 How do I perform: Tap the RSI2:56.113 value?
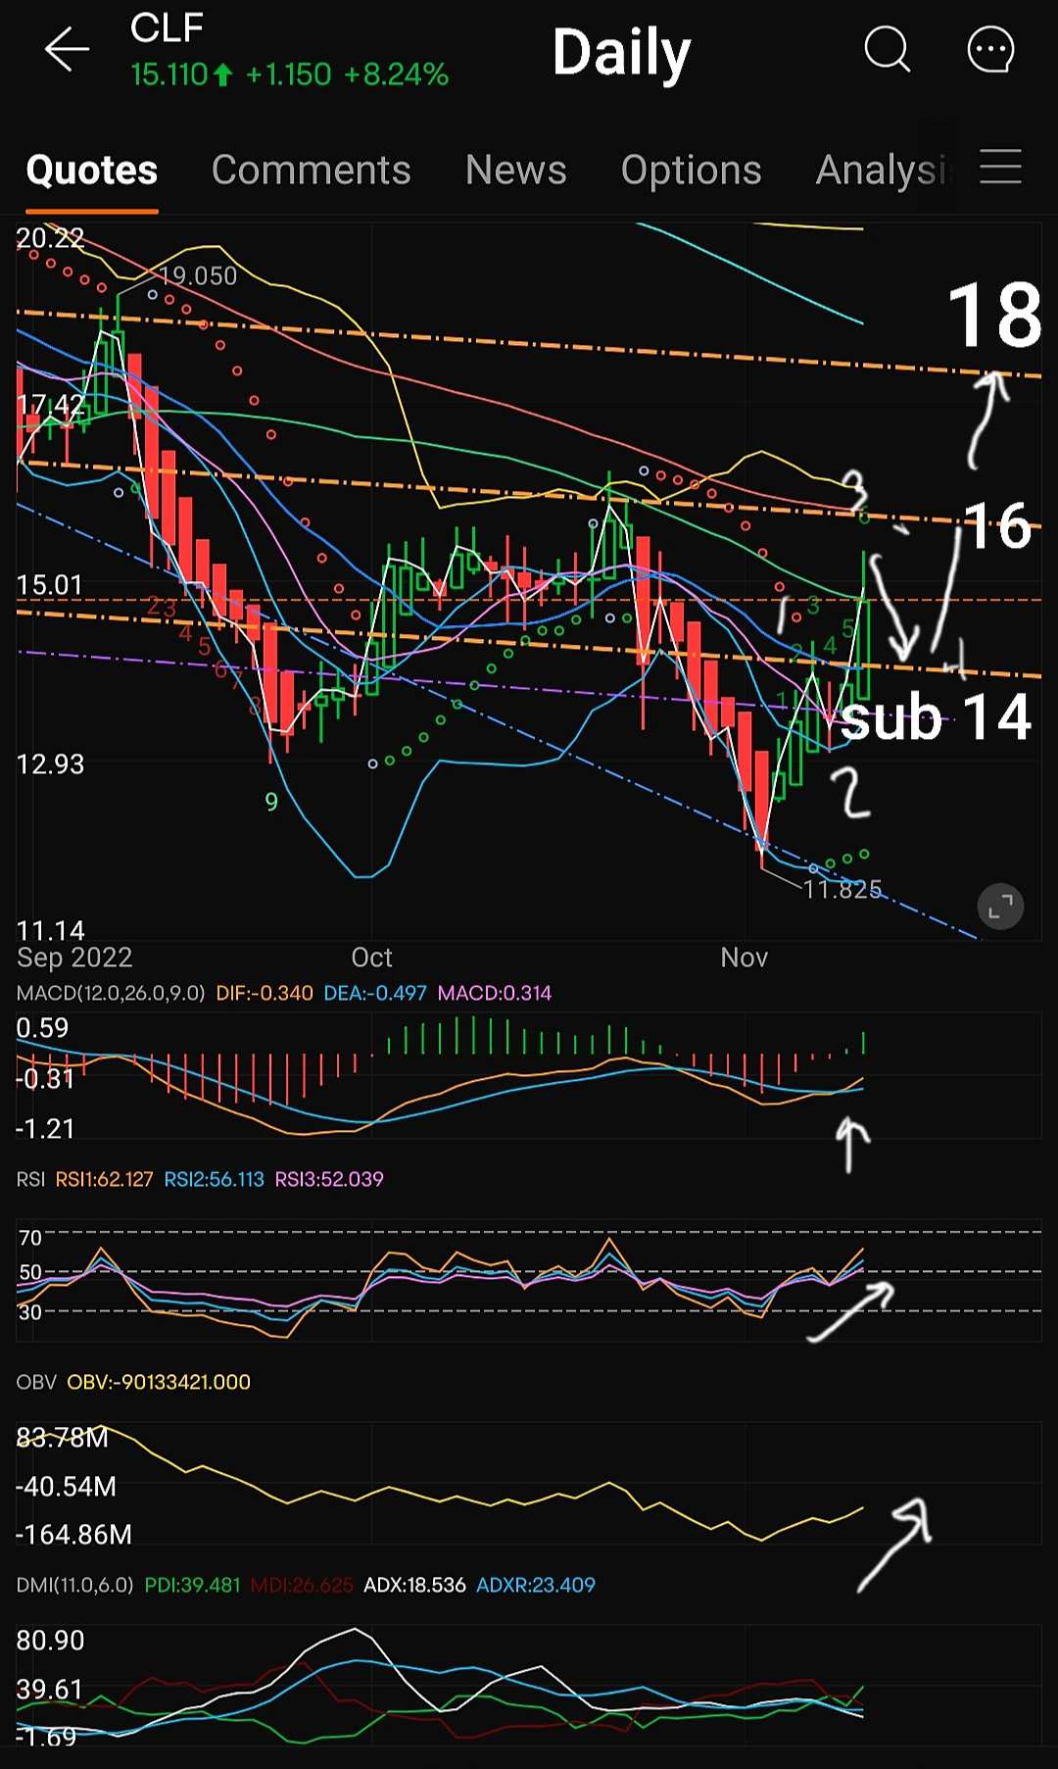coord(215,1179)
